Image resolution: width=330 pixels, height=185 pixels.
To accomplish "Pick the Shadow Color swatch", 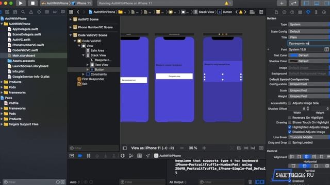I will tap(293, 61).
